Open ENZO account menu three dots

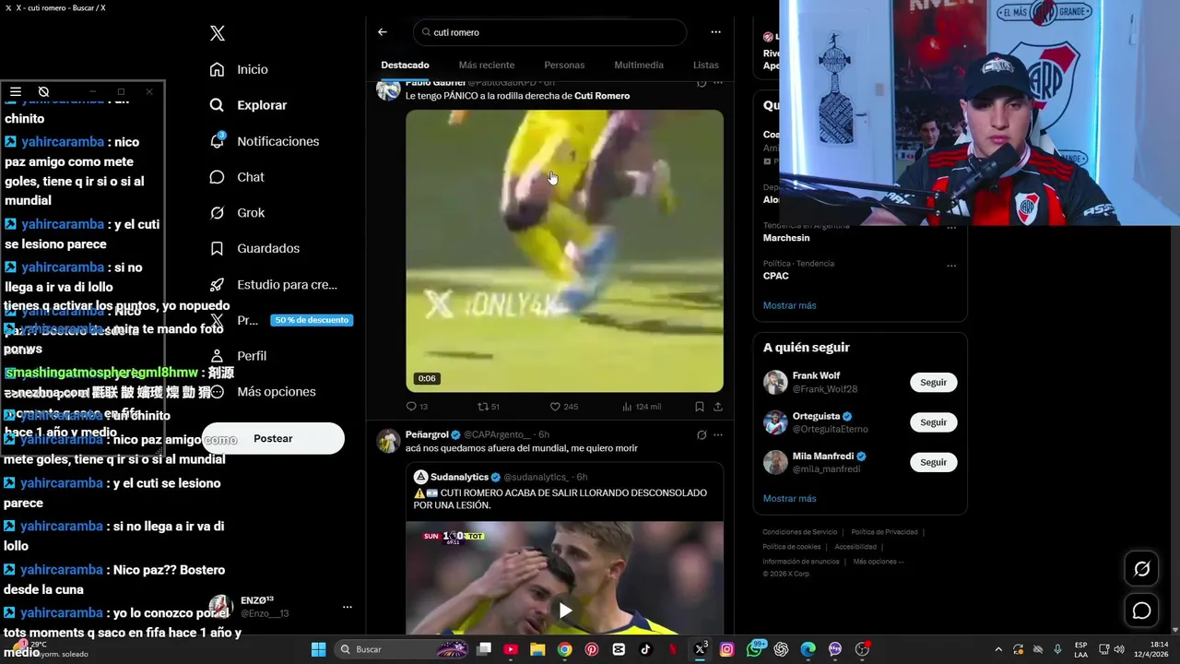348,607
